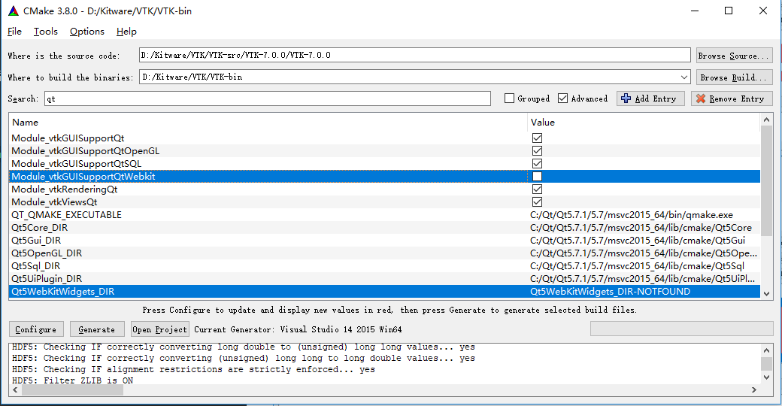This screenshot has width=782, height=406.
Task: Click the cache list scroll up arrow
Action: coord(766,120)
